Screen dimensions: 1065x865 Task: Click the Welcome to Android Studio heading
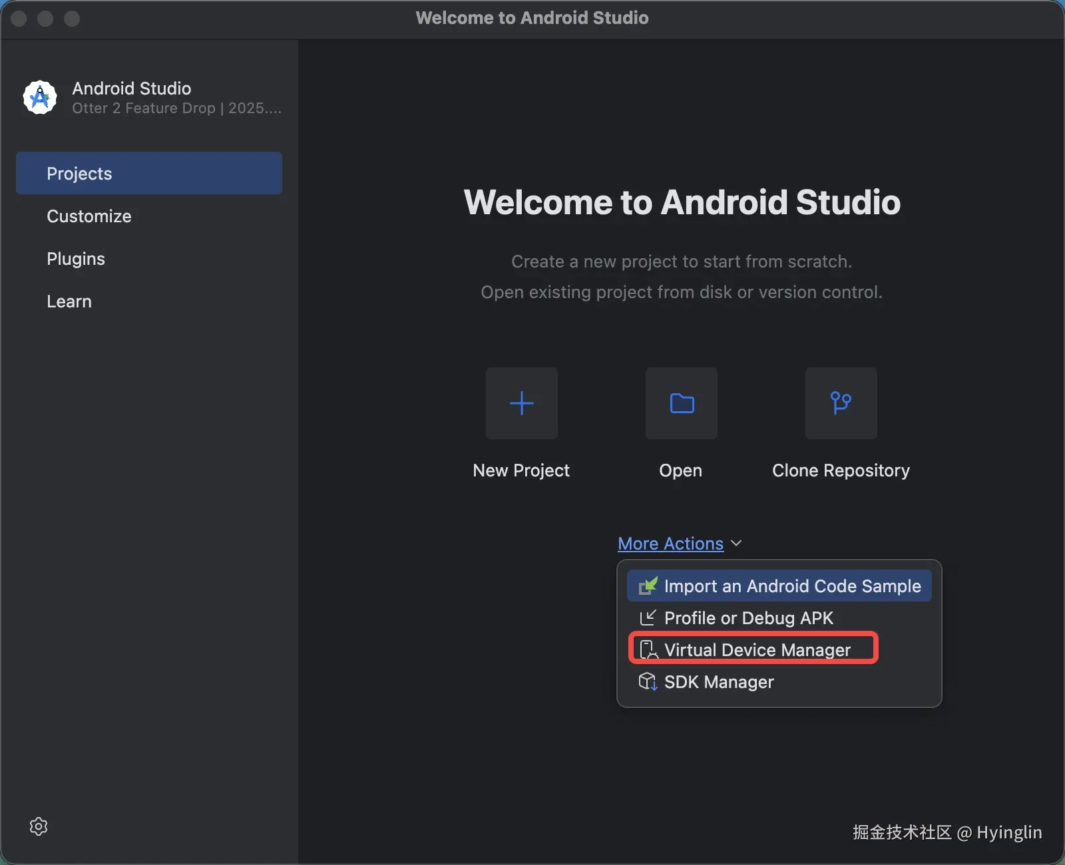682,202
